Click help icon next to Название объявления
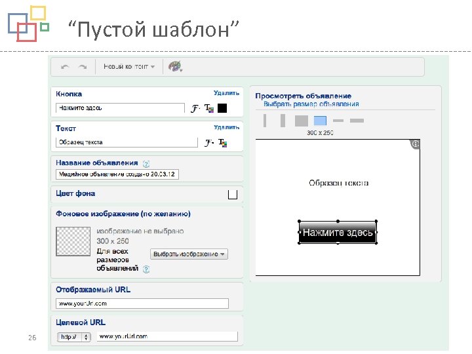Screen dimensions: 472x354 click(146, 164)
